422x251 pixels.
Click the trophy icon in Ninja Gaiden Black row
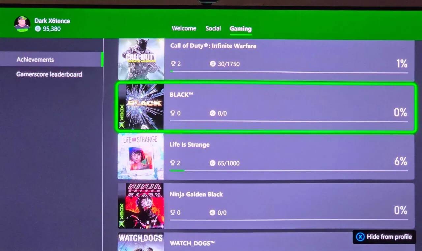click(x=173, y=213)
